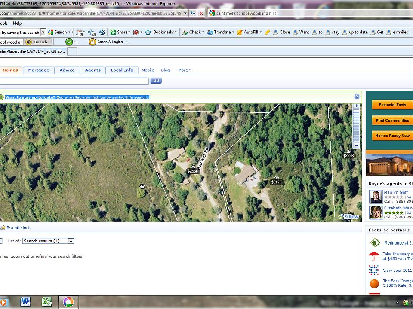The height and width of the screenshot is (309, 413).
Task: Click Elizabeth Wein's agent photo
Action: tap(376, 212)
